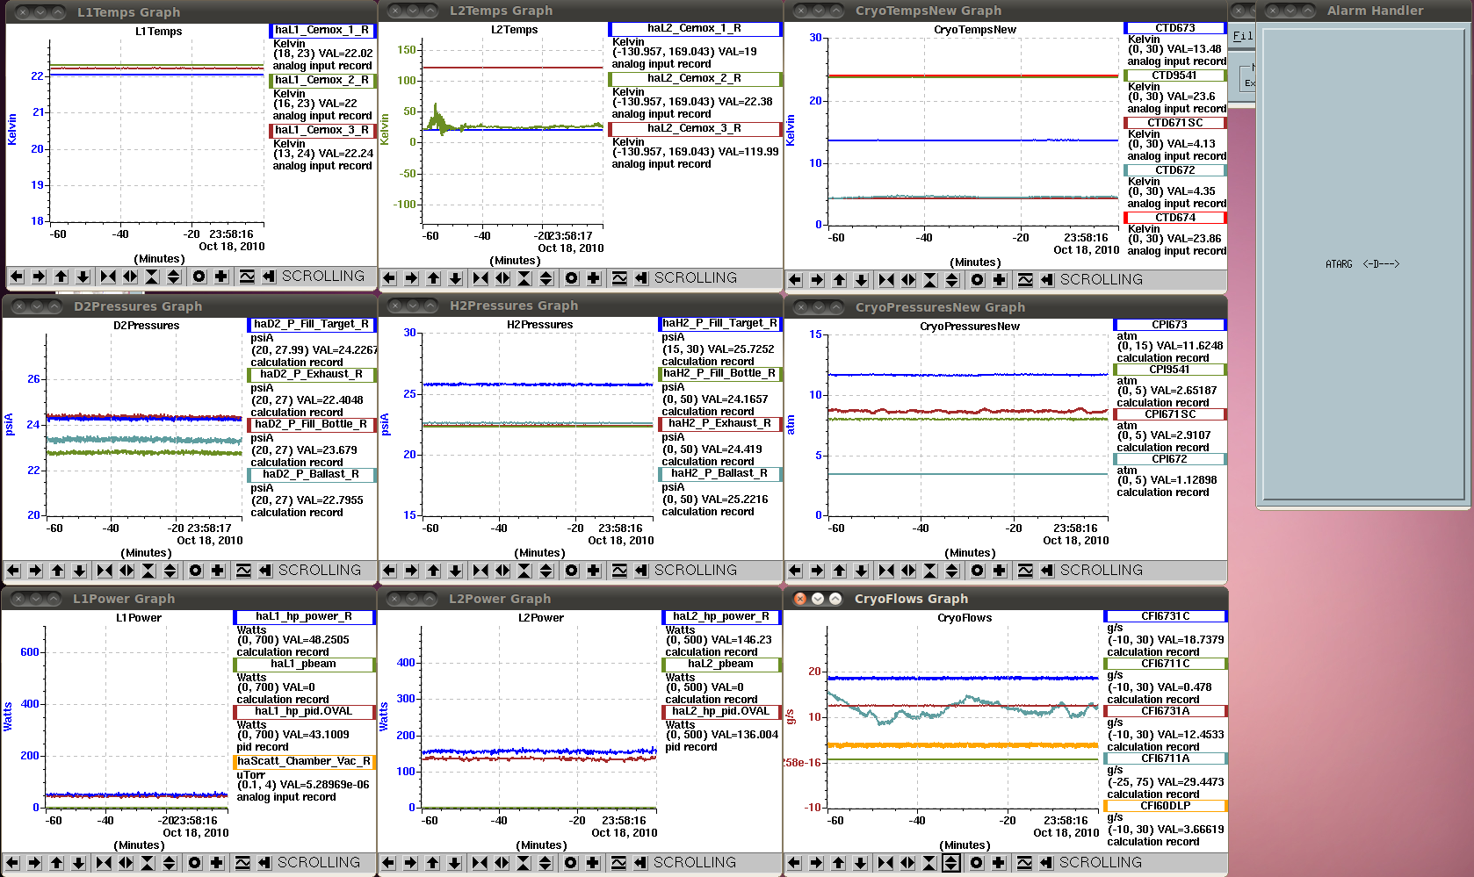Select haL1_Cernox_3_R legend entry
Screen dimensions: 1474x877
(x=322, y=130)
